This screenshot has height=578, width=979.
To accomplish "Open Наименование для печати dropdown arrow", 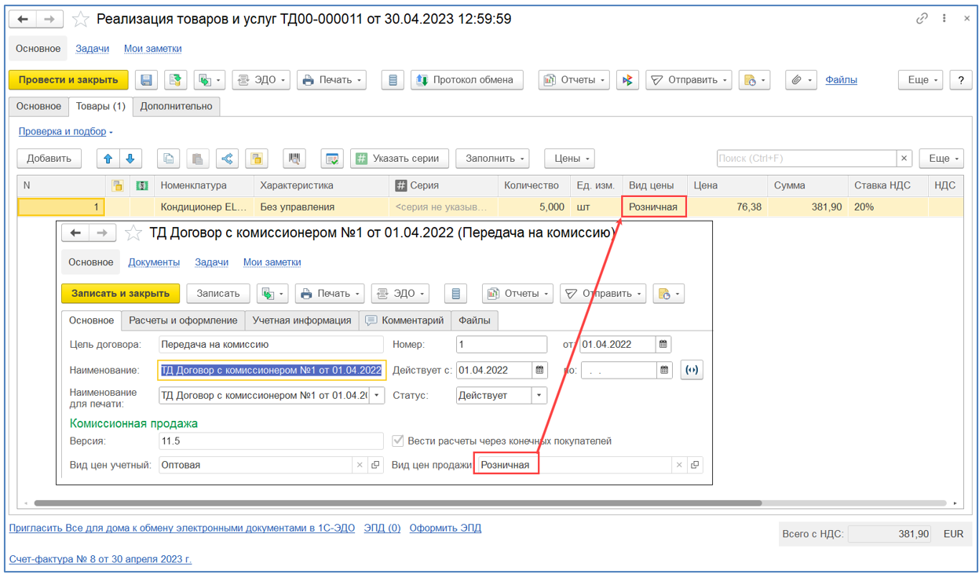I will pos(377,396).
